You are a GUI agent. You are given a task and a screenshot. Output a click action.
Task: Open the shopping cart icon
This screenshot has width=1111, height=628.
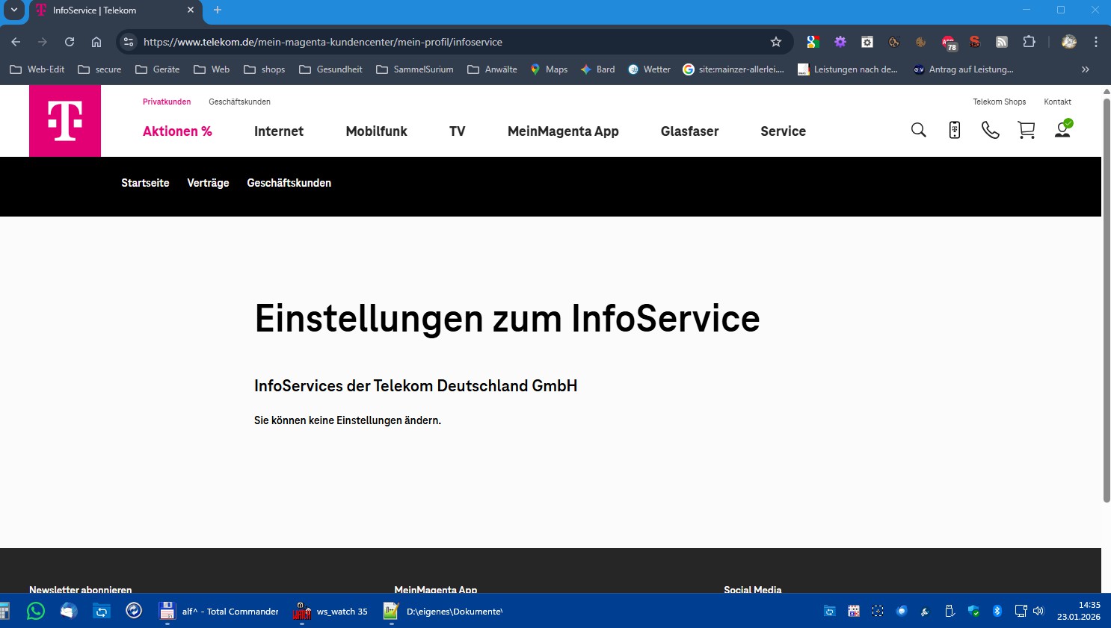coord(1026,131)
